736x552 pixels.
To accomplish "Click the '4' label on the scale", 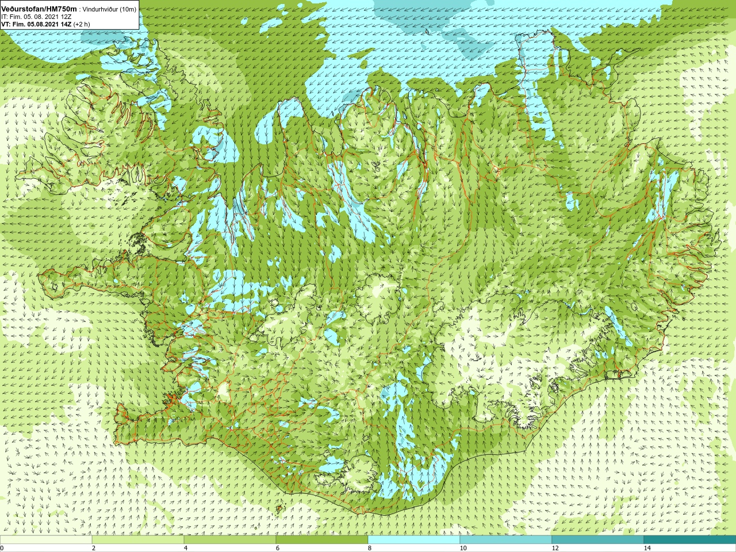I will pyautogui.click(x=186, y=548).
